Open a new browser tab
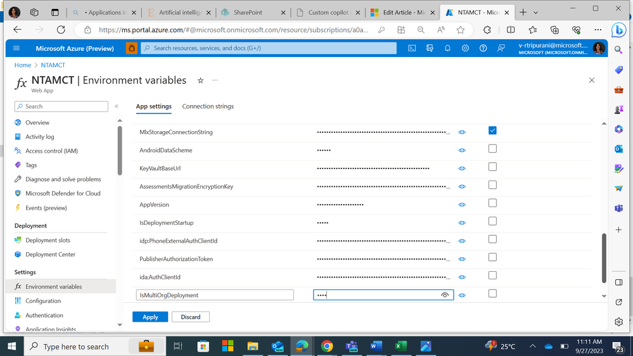The width and height of the screenshot is (633, 356). click(x=523, y=13)
